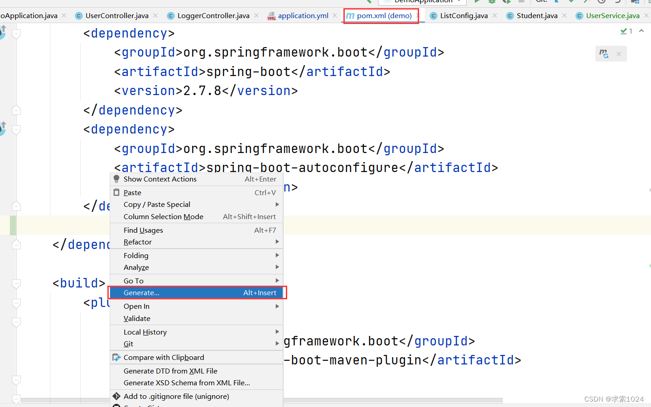Close the ListConfig.java tab
Viewport: 651px width, 407px height.
(495, 15)
